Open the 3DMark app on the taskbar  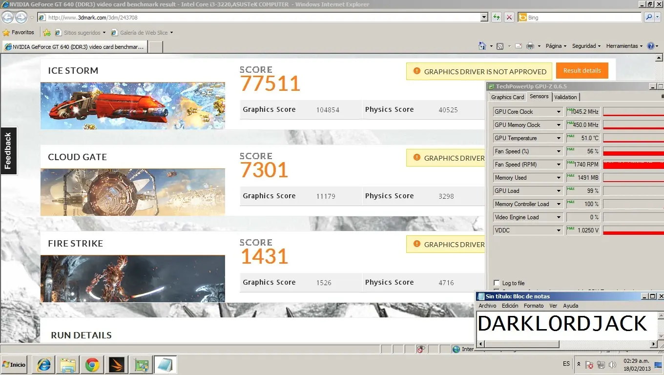(116, 365)
